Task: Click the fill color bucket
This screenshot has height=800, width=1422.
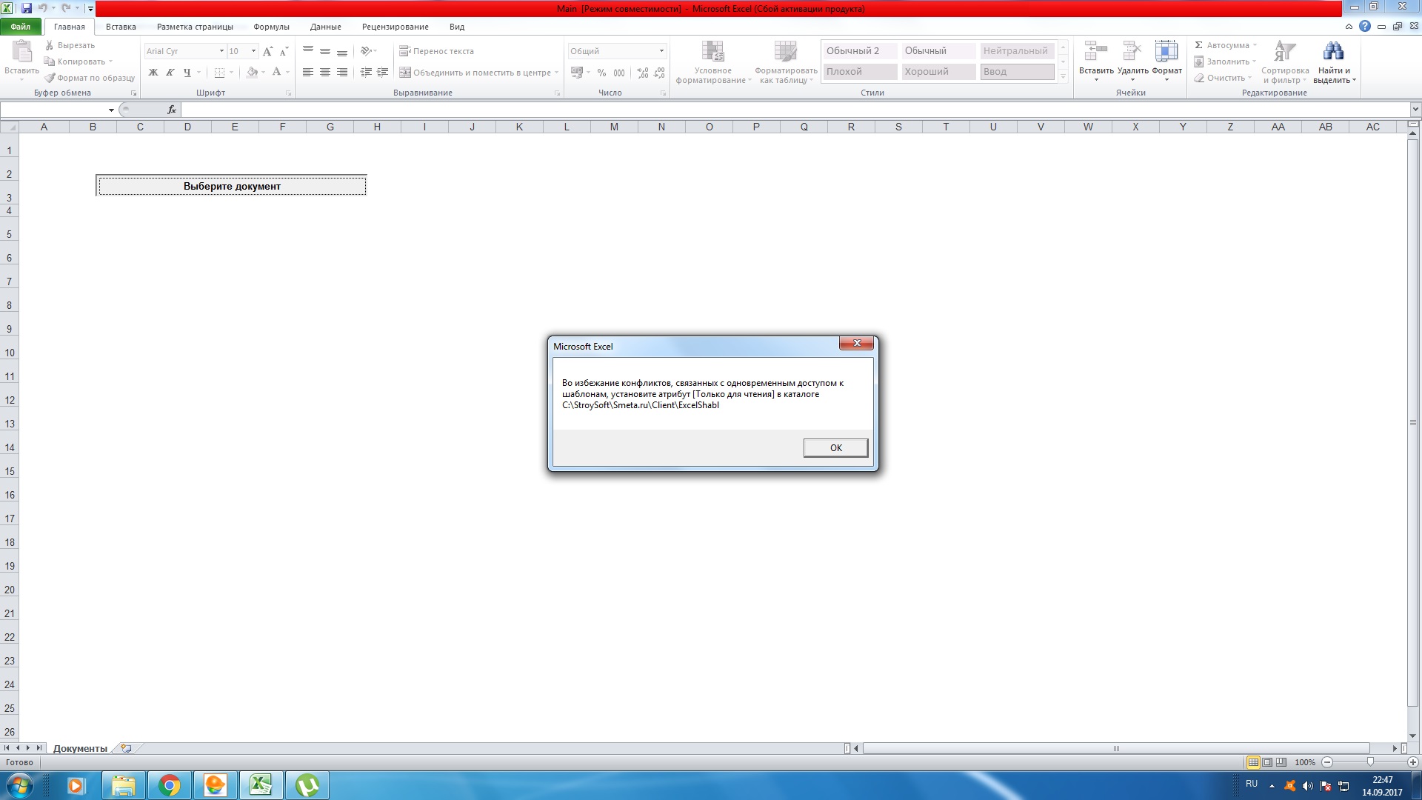Action: (253, 73)
